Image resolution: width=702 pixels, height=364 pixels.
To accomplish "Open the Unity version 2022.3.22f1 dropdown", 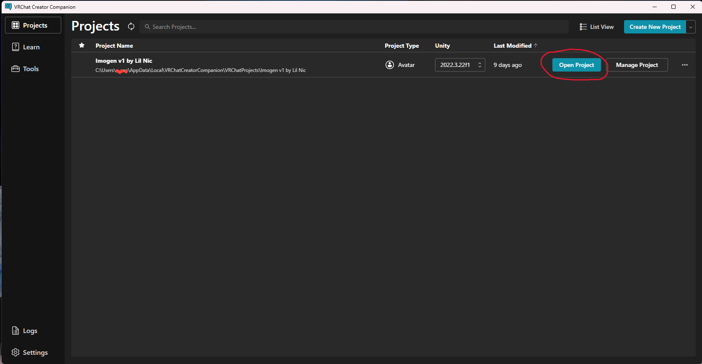I will (x=460, y=65).
